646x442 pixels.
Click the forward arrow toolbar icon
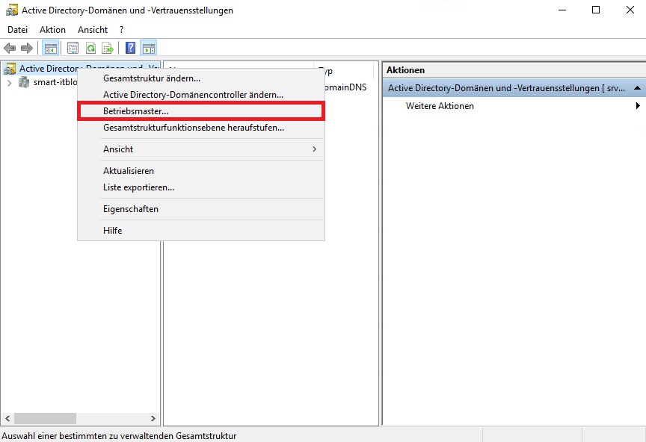(27, 49)
